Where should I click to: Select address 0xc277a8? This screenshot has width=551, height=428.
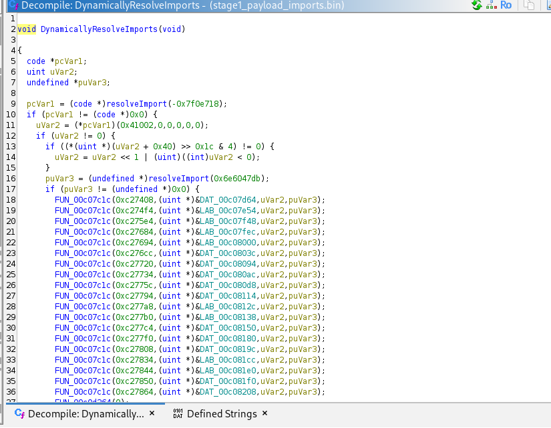135,306
